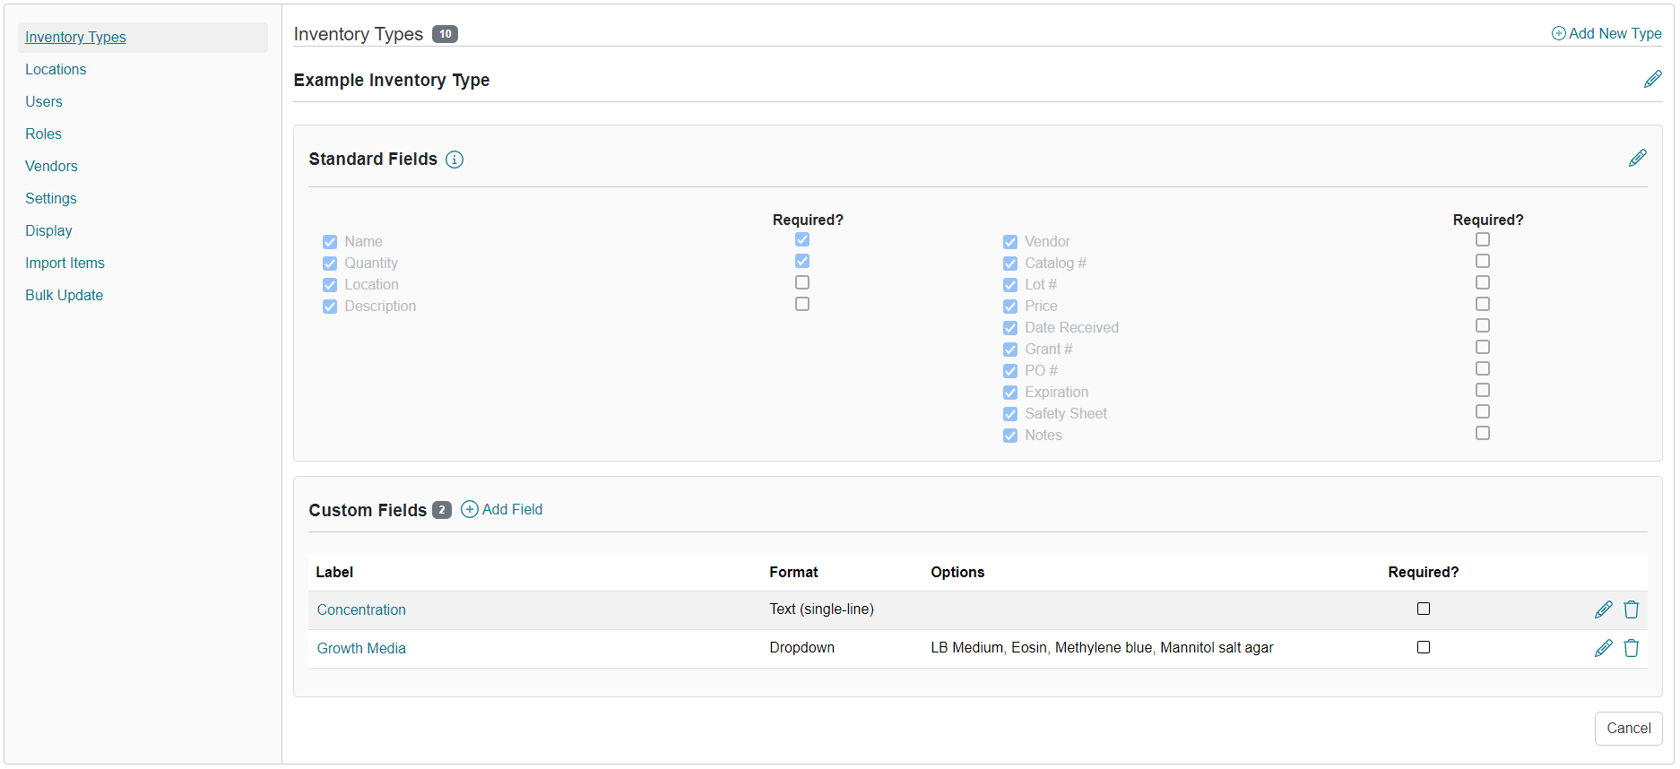Go to the Vendors sidebar section
This screenshot has width=1680, height=769.
(x=51, y=166)
